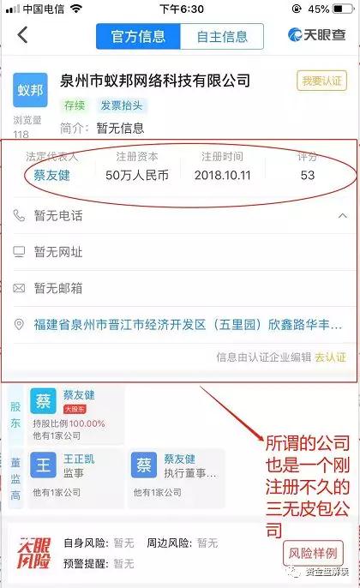Open 王正凯 supervisor profile name
The height and width of the screenshot is (588, 360).
[x=79, y=459]
